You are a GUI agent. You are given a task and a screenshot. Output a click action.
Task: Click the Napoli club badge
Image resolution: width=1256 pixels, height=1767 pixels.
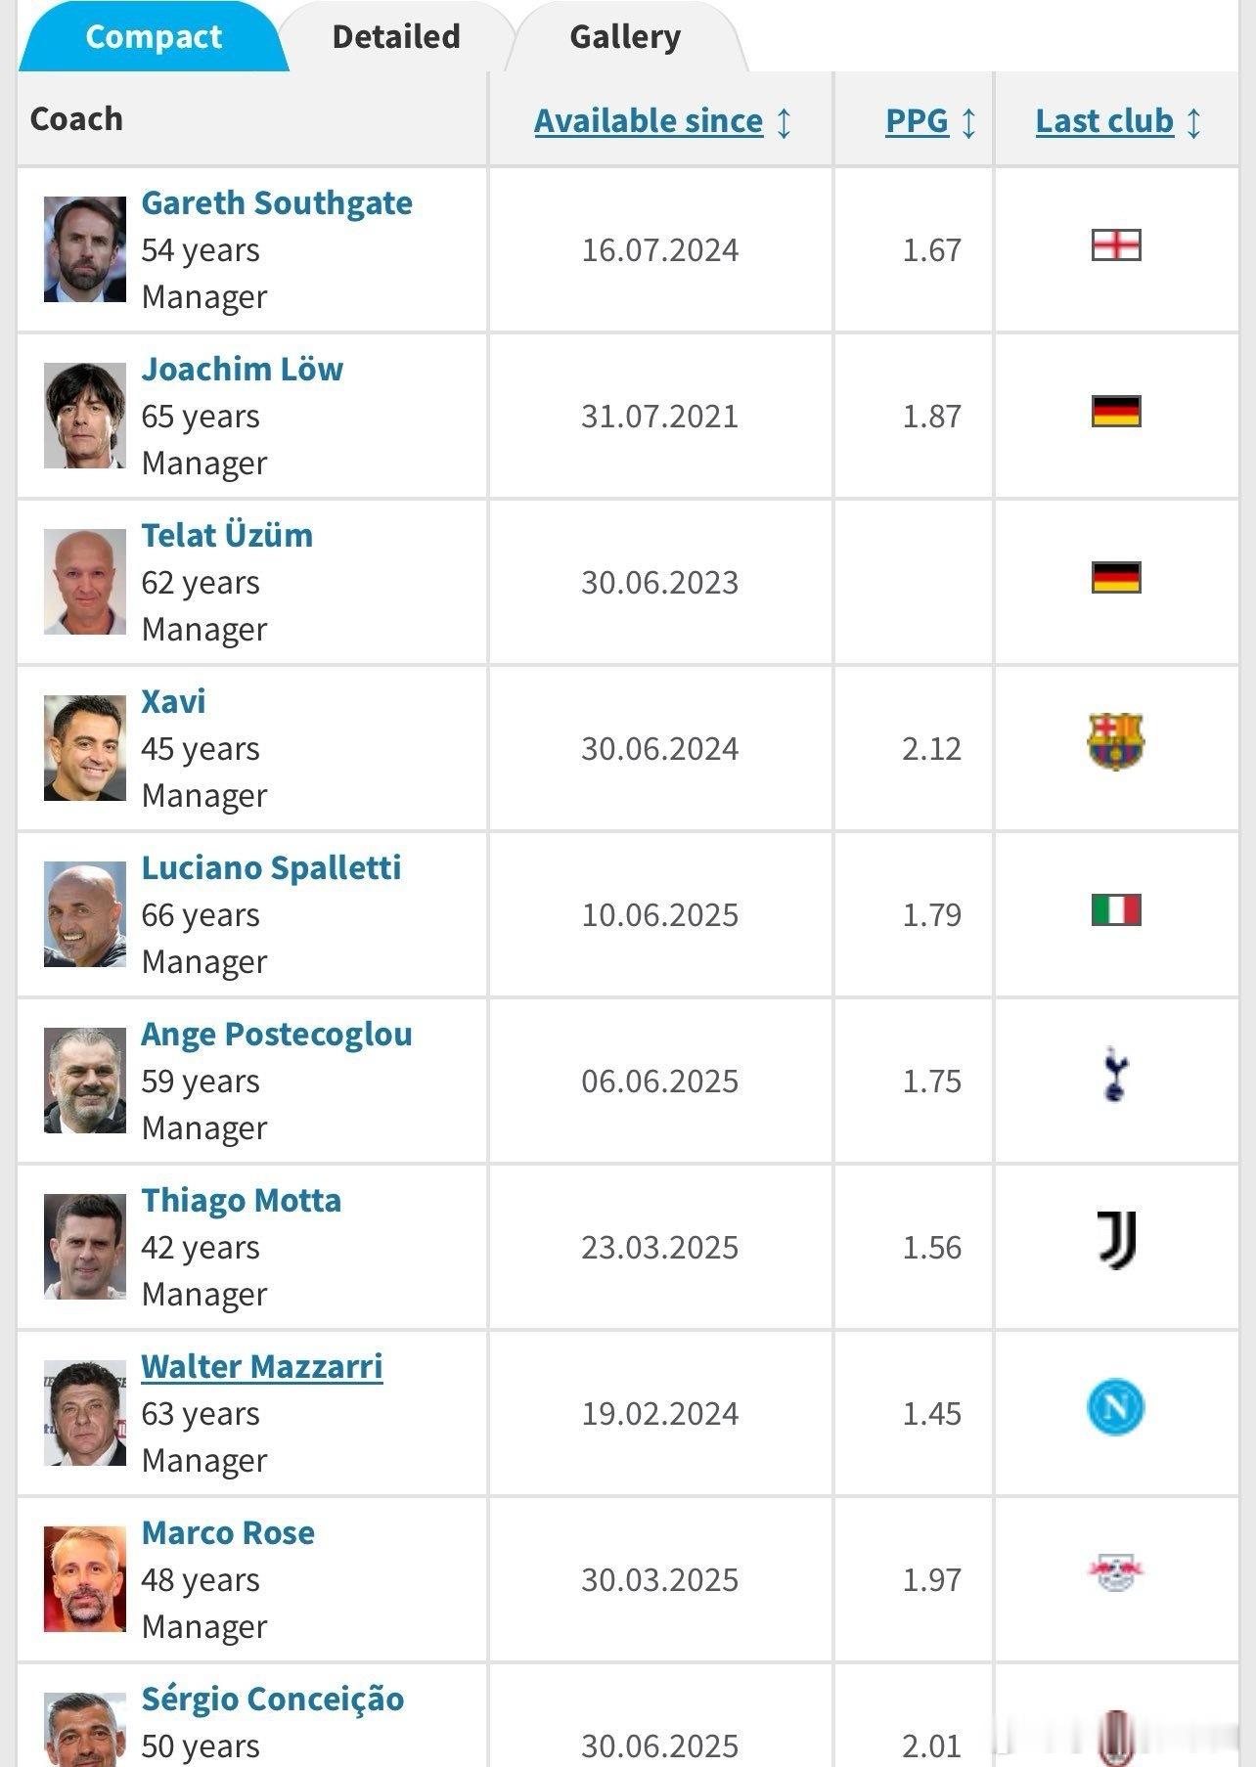1116,1407
